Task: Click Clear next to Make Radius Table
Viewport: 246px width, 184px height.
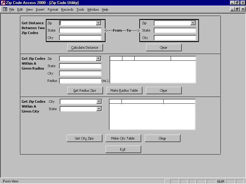Action: pyautogui.click(x=164, y=90)
